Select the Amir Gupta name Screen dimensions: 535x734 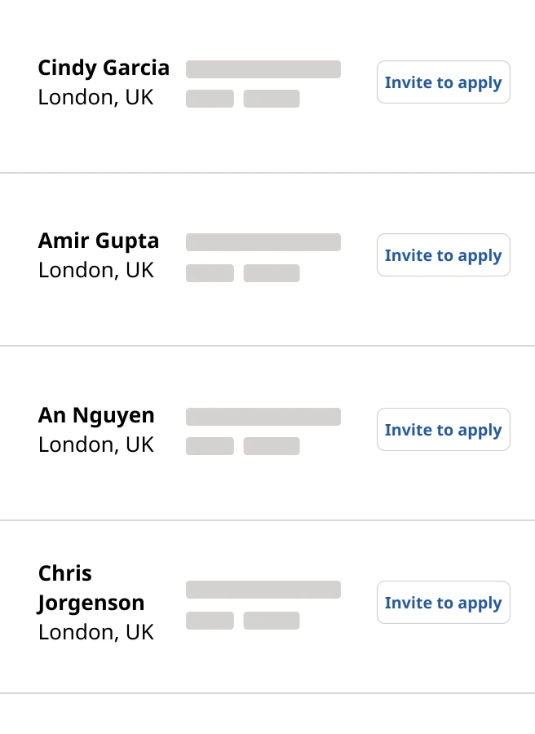[x=99, y=241]
